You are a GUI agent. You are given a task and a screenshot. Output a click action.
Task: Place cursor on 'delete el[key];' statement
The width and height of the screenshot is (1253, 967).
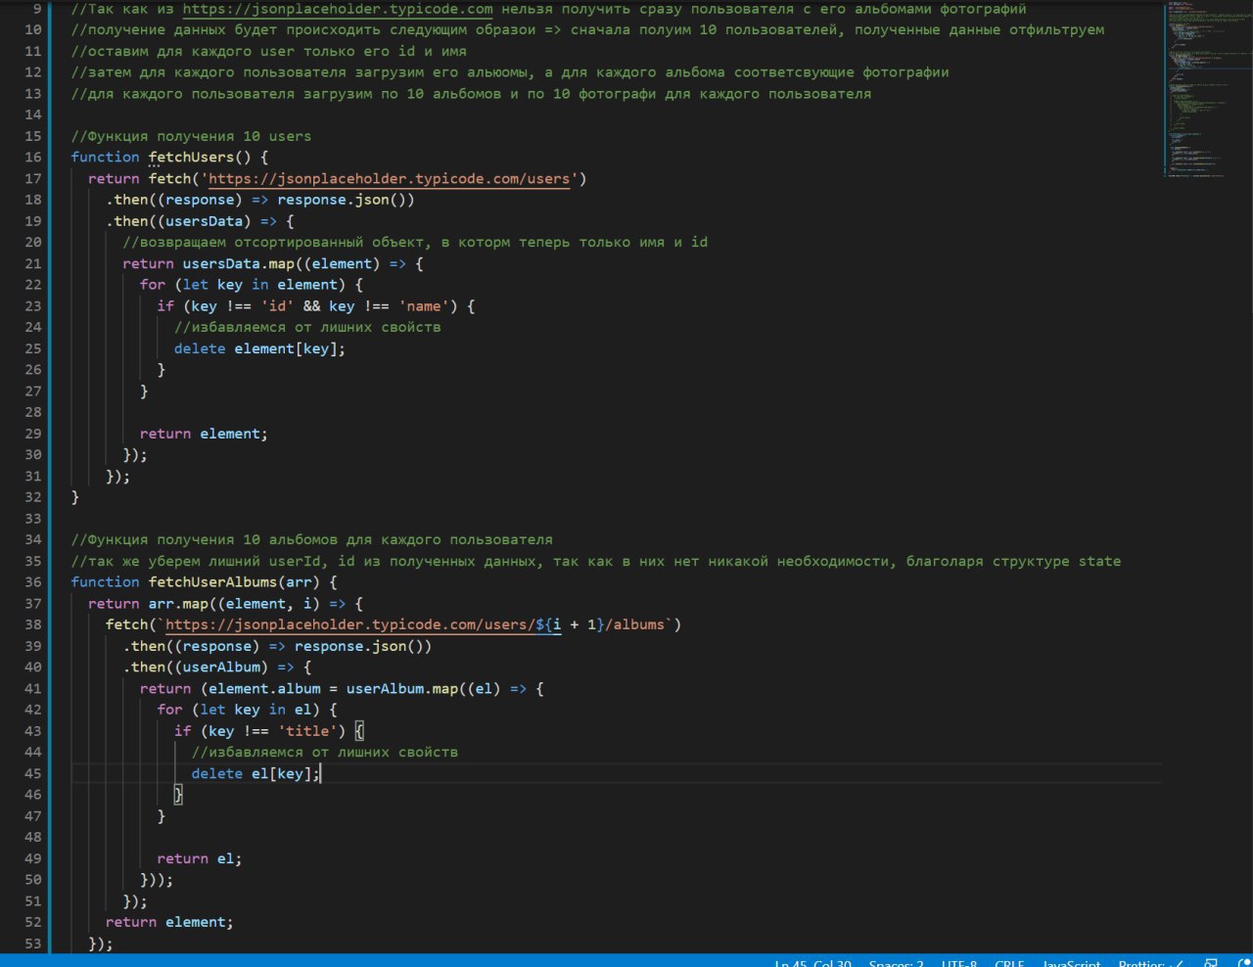[x=255, y=773]
